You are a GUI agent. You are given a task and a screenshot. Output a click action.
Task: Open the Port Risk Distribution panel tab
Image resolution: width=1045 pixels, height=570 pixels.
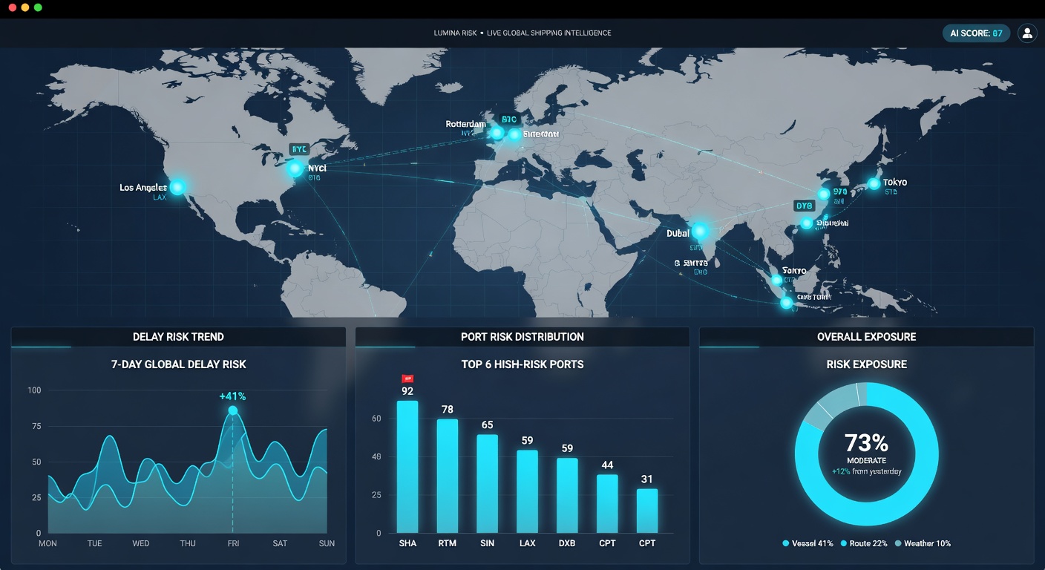(522, 337)
